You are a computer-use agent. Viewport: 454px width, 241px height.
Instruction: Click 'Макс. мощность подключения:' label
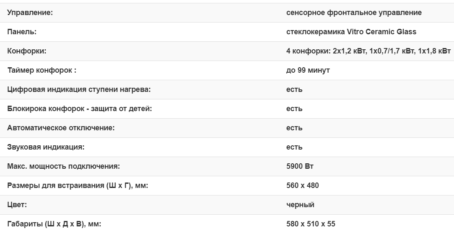[x=63, y=166]
